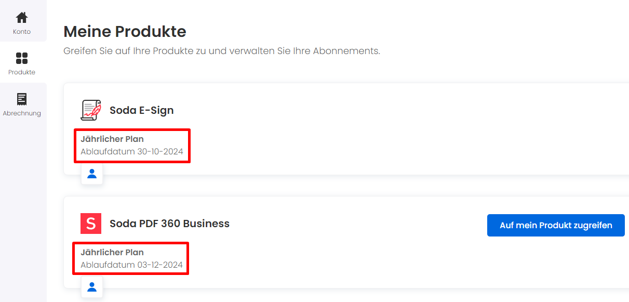
Task: Open the Abrechnung receipt icon
Action: 22,99
